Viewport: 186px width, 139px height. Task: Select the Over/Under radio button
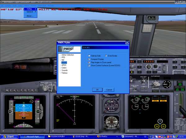tap(106, 56)
